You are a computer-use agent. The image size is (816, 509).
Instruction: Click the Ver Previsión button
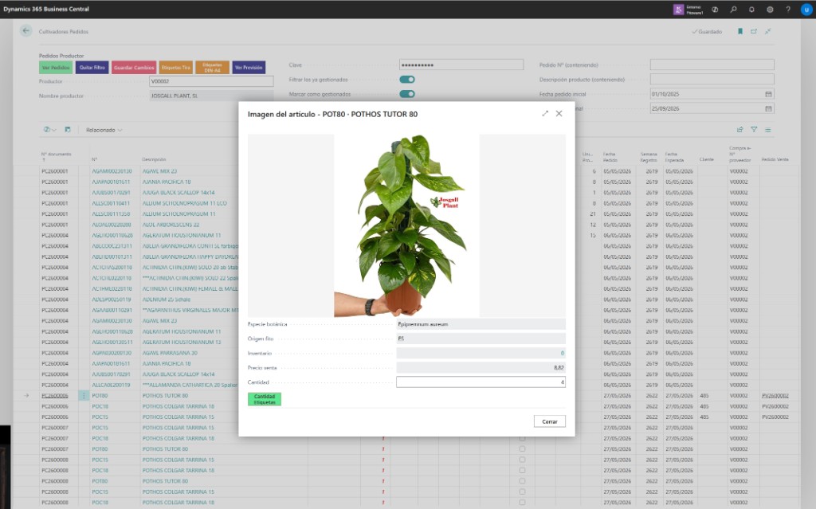pos(249,68)
